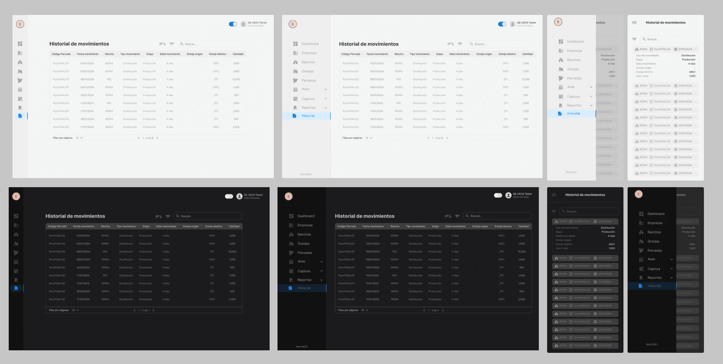Select Historial document icon in light icon-only sidebar
The width and height of the screenshot is (723, 364).
pyautogui.click(x=20, y=116)
